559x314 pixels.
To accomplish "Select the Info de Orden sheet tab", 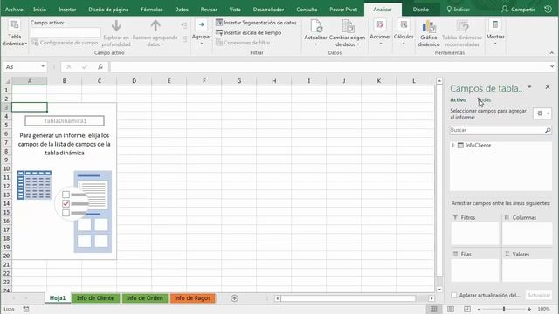I will tap(145, 298).
